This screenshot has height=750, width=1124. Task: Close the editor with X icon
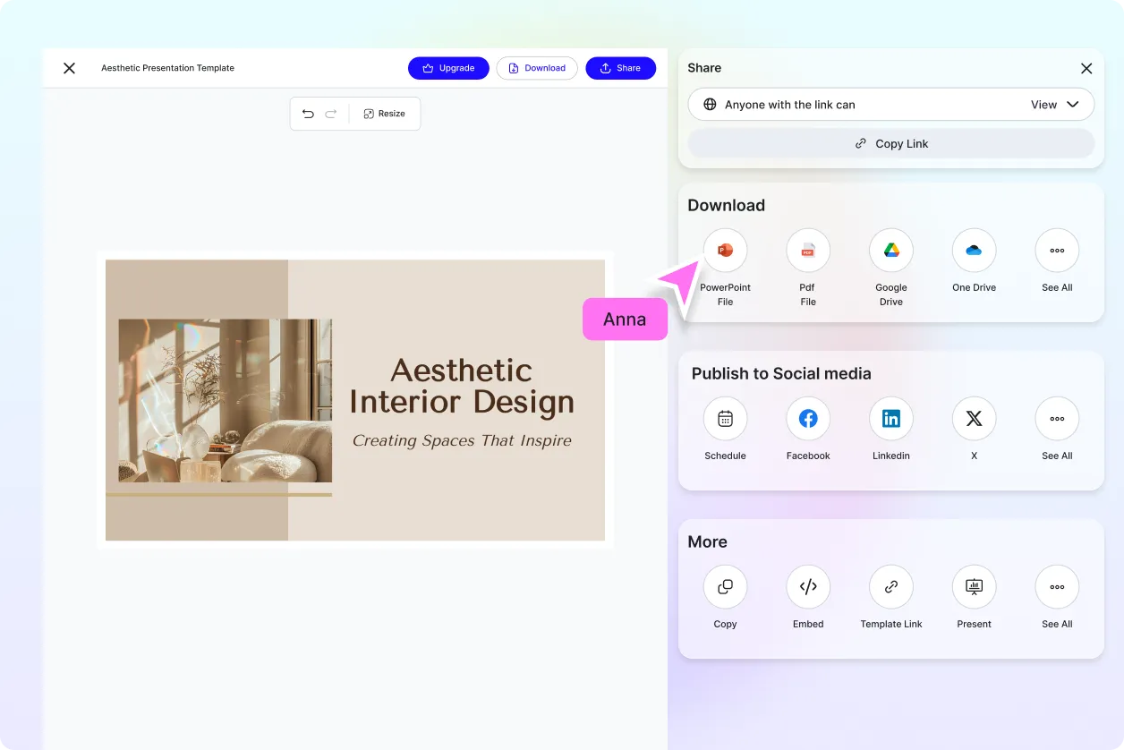point(69,68)
